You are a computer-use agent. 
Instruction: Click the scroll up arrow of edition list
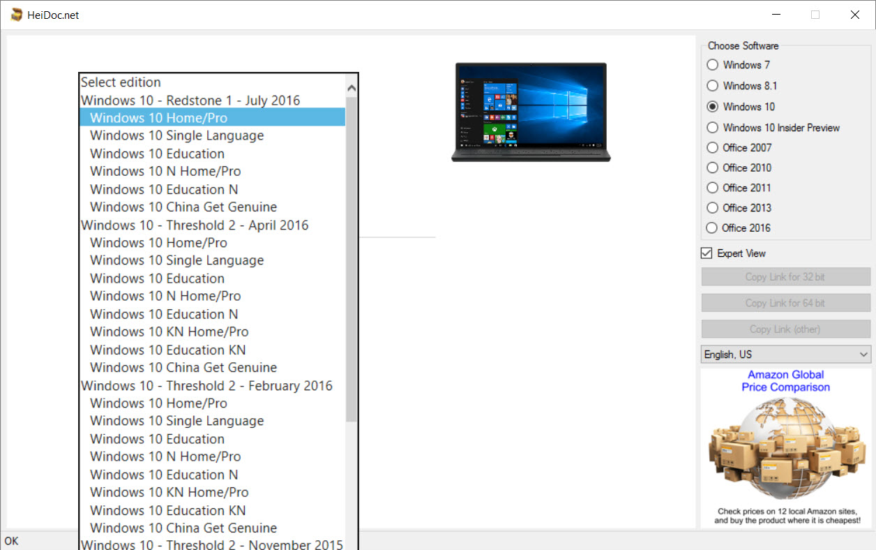(x=352, y=88)
